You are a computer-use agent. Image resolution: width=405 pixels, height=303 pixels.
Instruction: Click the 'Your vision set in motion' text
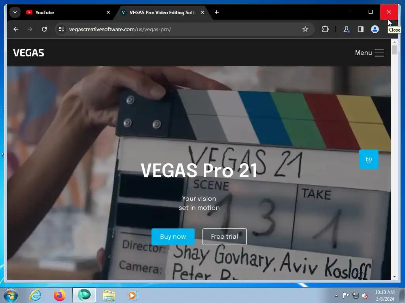coord(199,203)
